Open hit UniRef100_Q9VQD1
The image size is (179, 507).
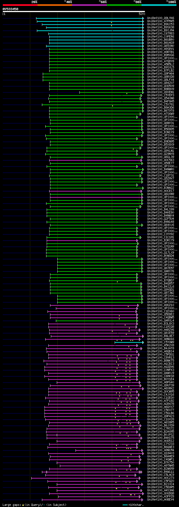(161, 290)
